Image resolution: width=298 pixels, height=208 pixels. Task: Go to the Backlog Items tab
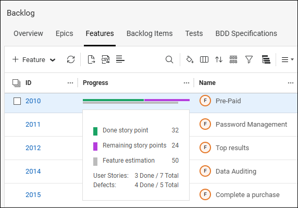[150, 33]
